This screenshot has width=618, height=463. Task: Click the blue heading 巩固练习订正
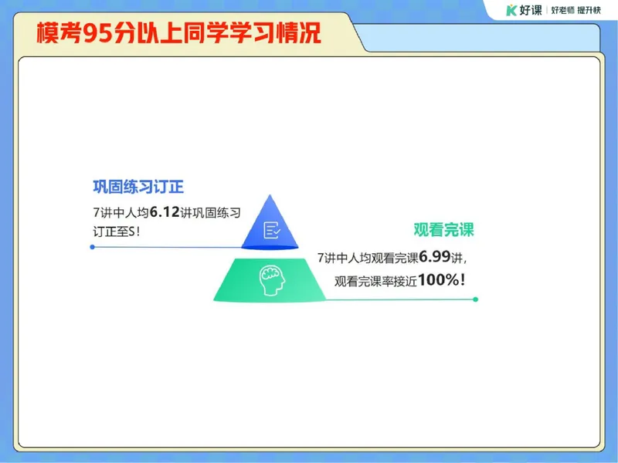click(x=138, y=187)
